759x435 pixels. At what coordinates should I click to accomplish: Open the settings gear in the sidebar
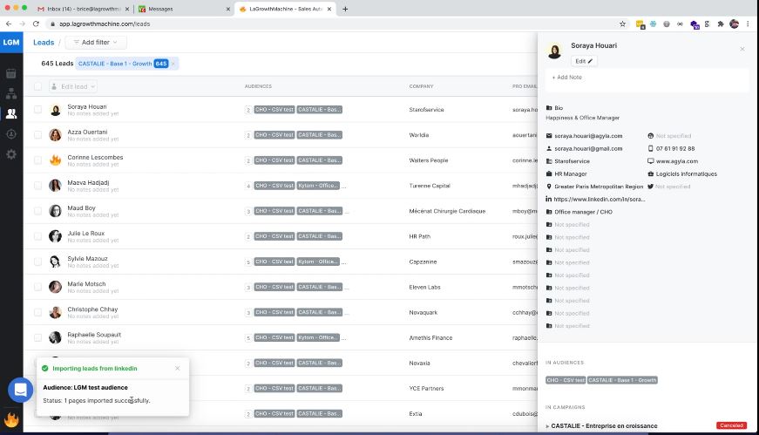point(11,154)
